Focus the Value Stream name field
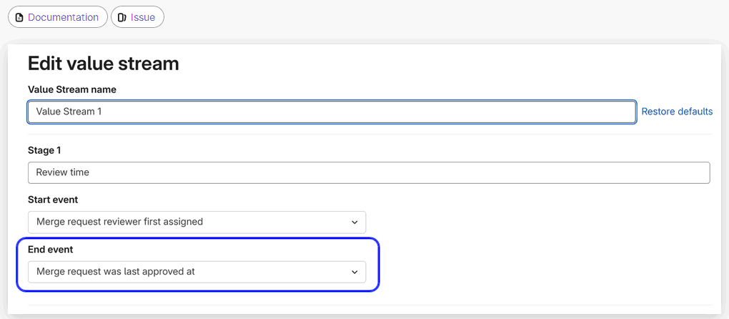Image resolution: width=729 pixels, height=319 pixels. pos(332,112)
